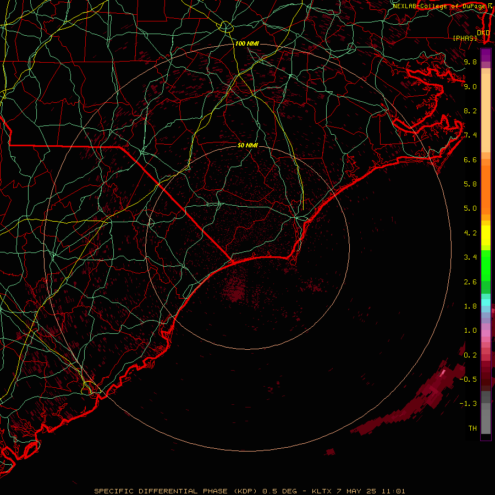Pick the bright green segment of the color bar
This screenshot has height=495, width=495.
tap(486, 265)
